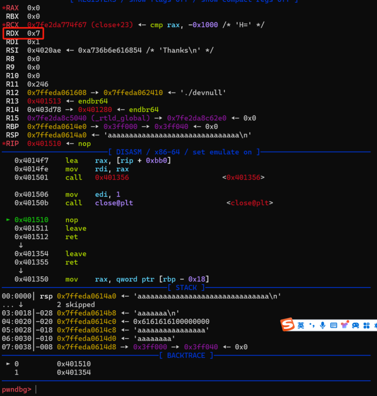Toggle the 英 English/Chinese input mode

(x=301, y=325)
